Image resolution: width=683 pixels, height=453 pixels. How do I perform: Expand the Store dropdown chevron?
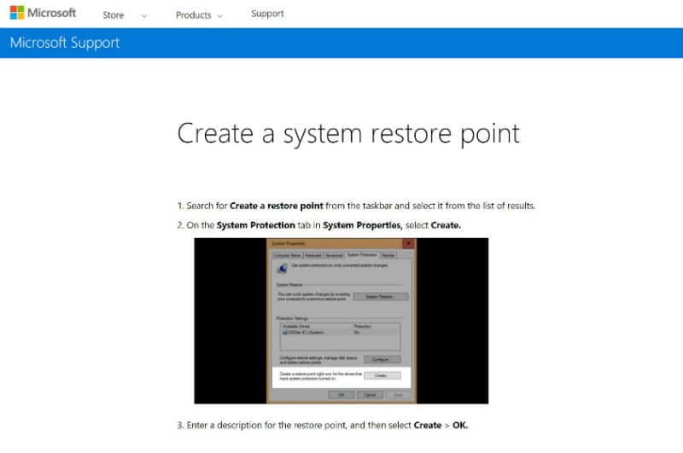[x=143, y=15]
